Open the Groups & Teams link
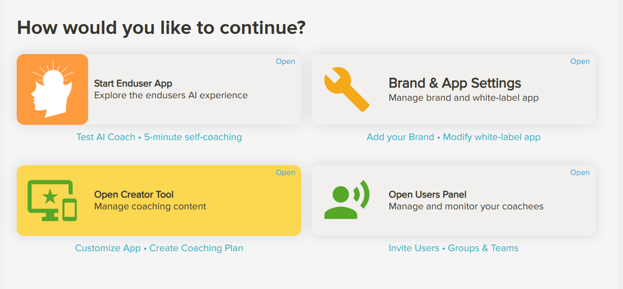The width and height of the screenshot is (623, 289). 483,248
